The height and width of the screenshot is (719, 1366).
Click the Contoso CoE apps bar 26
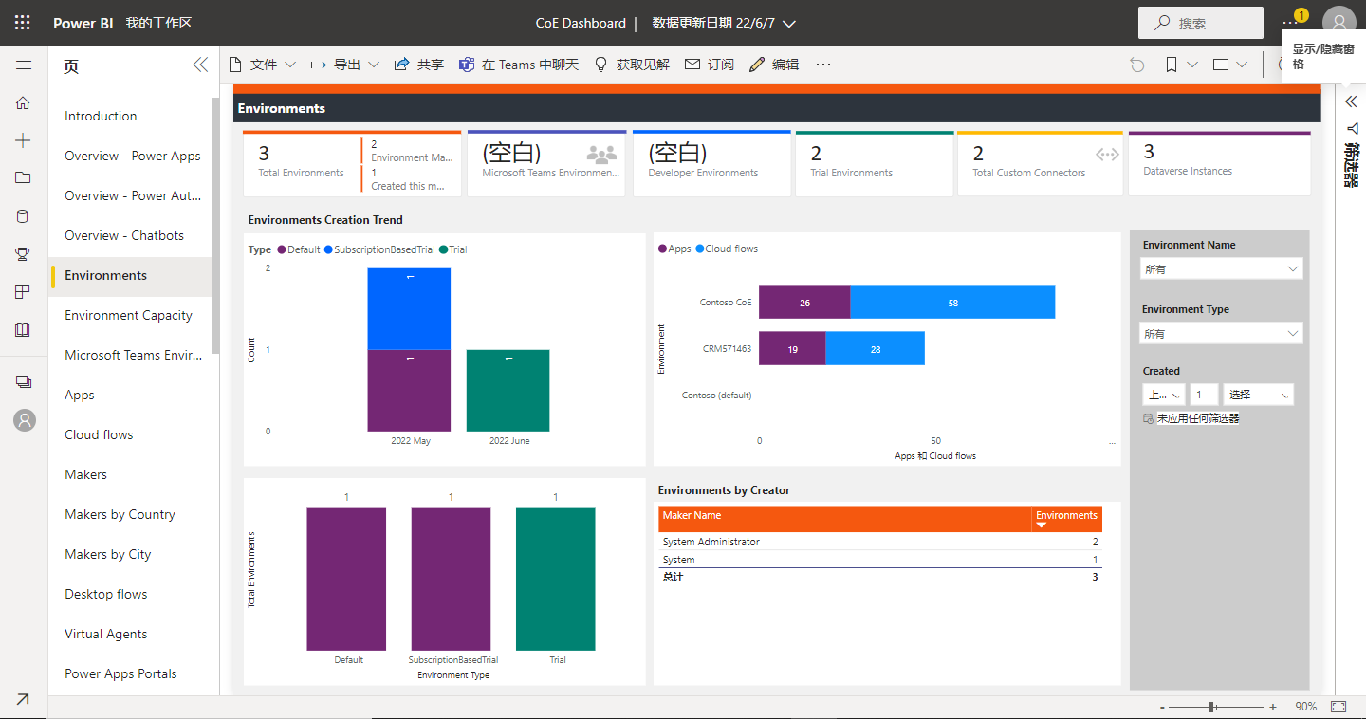pyautogui.click(x=804, y=303)
